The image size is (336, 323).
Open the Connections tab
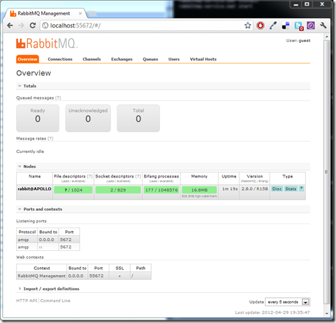60,59
